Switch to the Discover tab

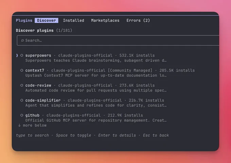pos(47,20)
